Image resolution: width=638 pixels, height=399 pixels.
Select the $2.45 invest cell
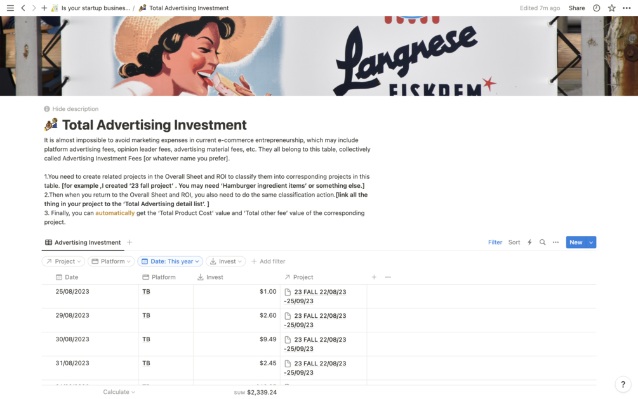tap(237, 368)
